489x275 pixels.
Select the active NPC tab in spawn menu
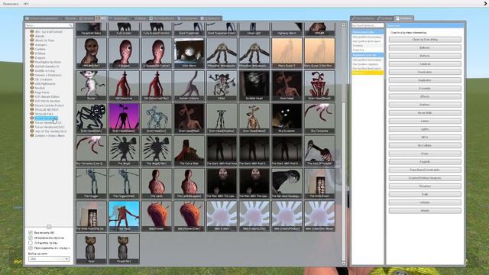[x=102, y=18]
